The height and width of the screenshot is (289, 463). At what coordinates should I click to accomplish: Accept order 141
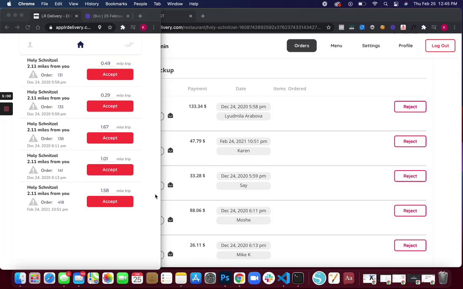(110, 170)
